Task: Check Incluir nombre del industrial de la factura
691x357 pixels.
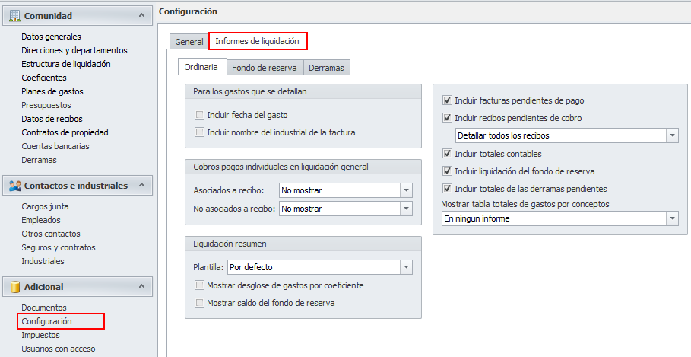Action: [x=200, y=132]
